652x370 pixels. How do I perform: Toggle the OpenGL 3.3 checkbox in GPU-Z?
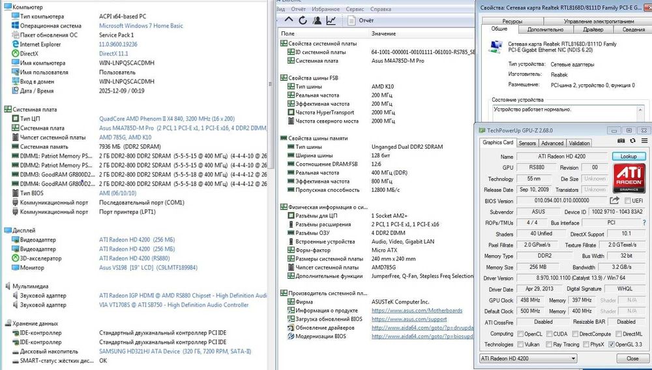[x=612, y=345]
